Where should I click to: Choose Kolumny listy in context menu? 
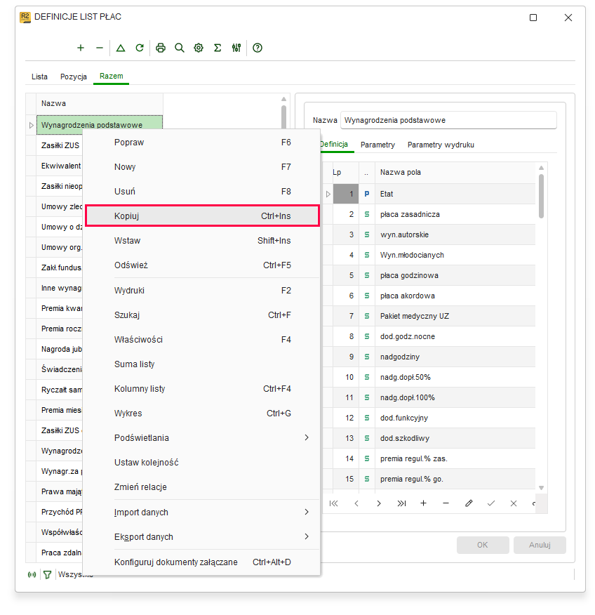coord(202,389)
